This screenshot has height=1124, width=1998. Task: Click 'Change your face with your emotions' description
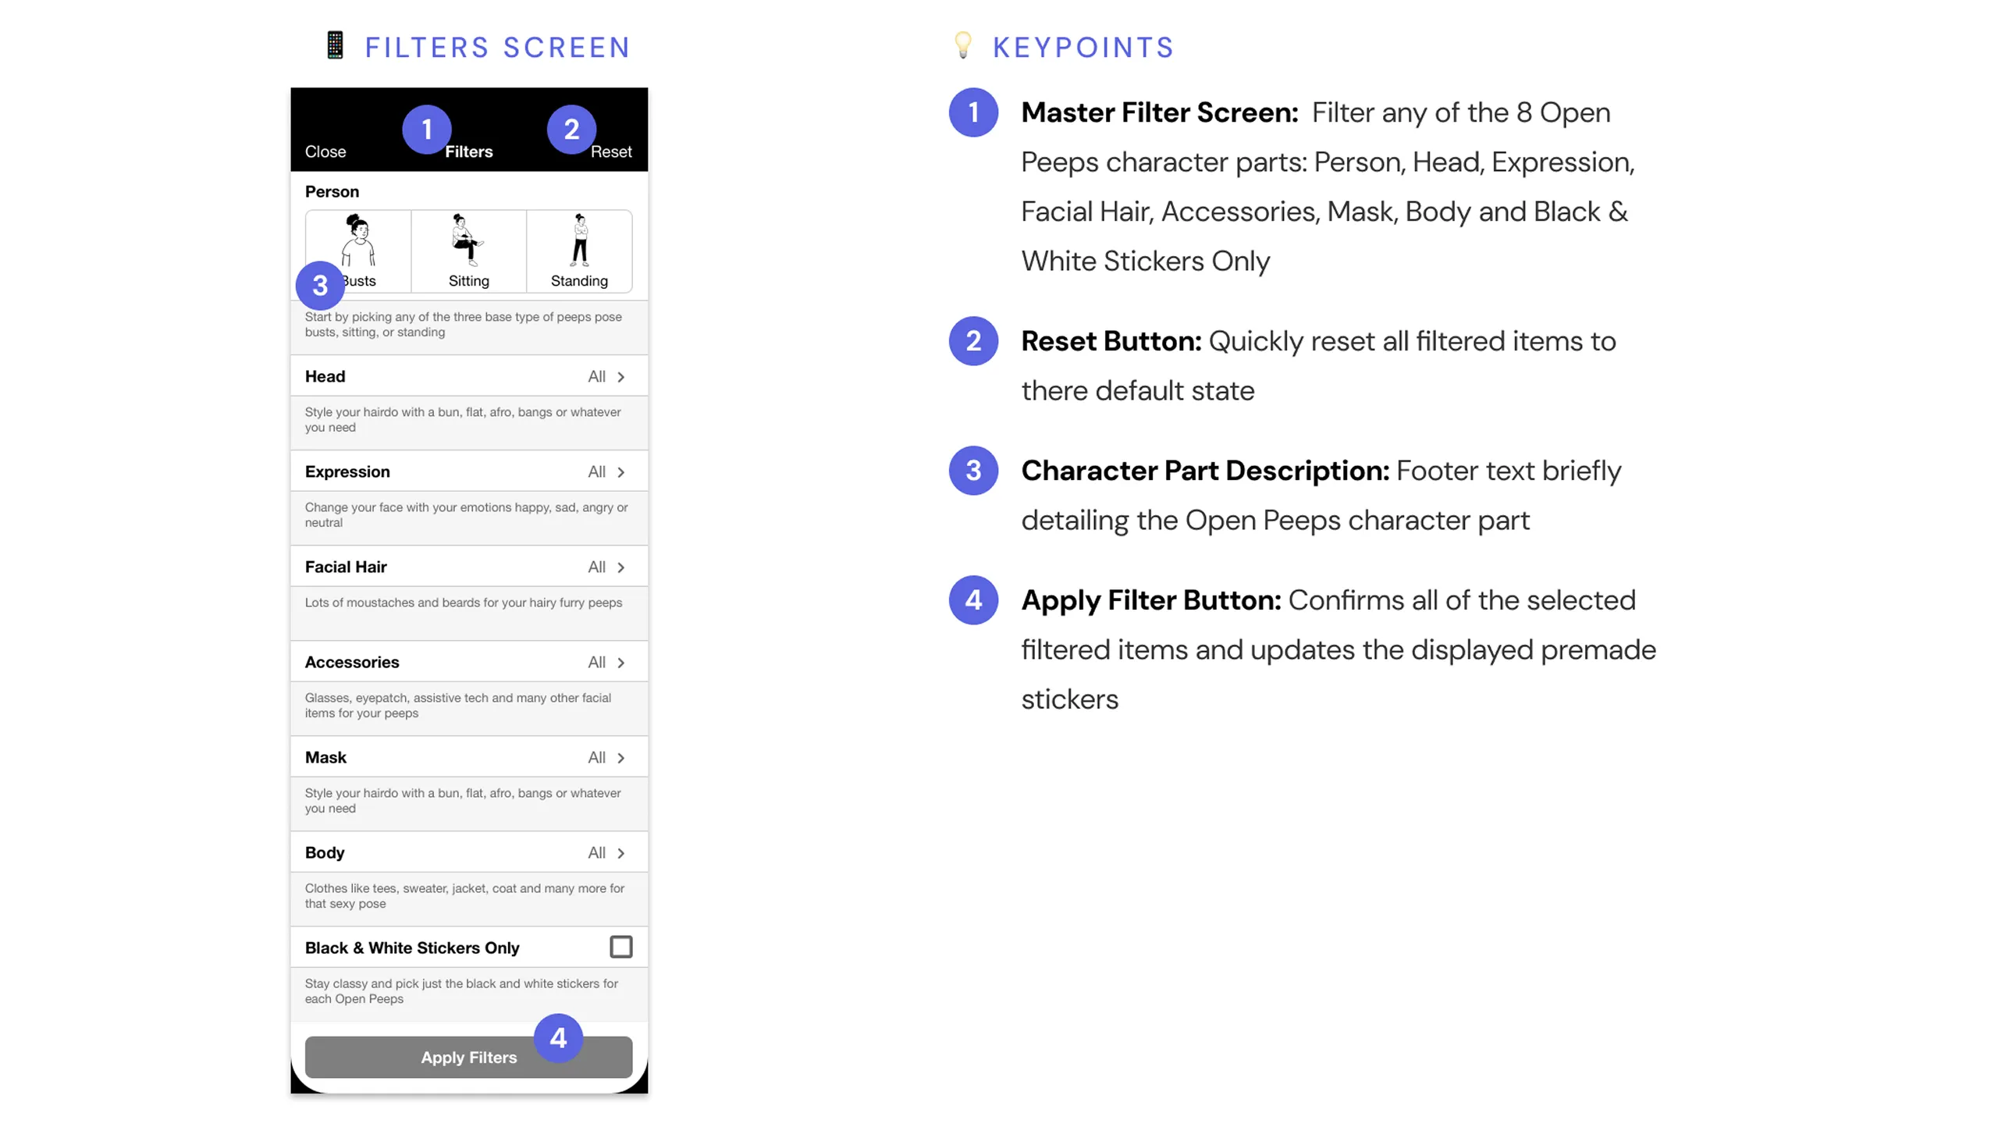tap(466, 514)
